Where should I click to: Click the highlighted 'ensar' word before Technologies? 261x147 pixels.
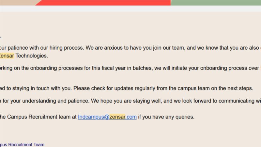(7, 56)
